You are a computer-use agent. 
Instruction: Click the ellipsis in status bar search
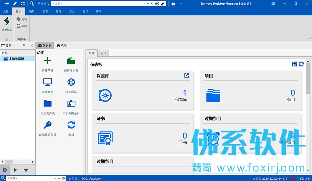click(59, 179)
